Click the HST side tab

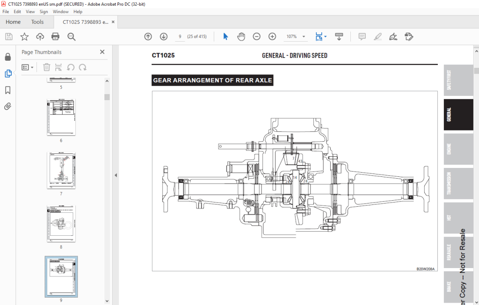458,218
